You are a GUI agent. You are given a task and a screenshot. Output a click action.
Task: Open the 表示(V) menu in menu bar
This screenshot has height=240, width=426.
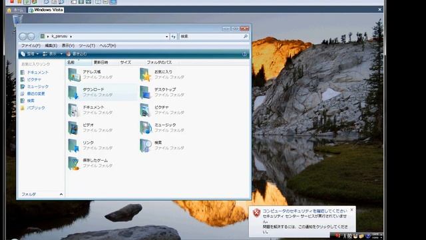(x=68, y=45)
